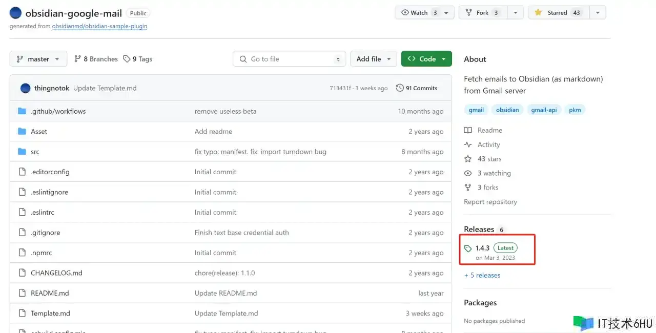Click the tag icon next to 1.4.3
This screenshot has height=333, width=656.
click(x=468, y=248)
